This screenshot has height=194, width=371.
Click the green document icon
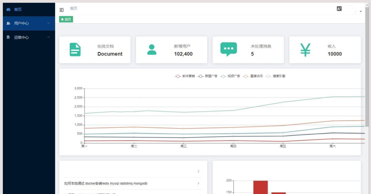(x=75, y=50)
